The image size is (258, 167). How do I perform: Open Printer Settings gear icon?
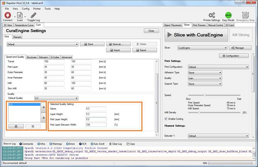tap(211, 15)
